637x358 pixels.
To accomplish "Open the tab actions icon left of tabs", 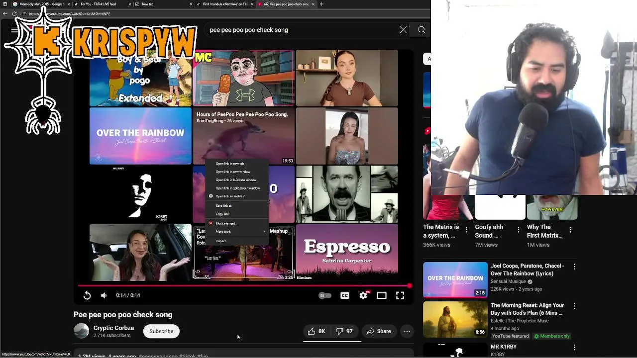I will 5,4.
